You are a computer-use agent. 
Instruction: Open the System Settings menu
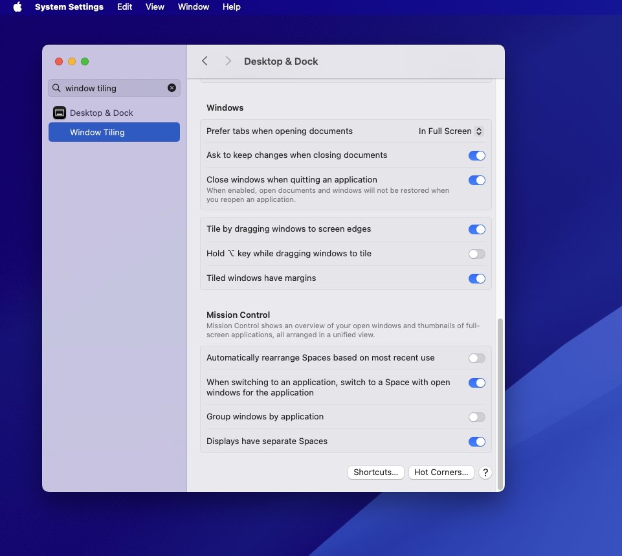point(69,6)
